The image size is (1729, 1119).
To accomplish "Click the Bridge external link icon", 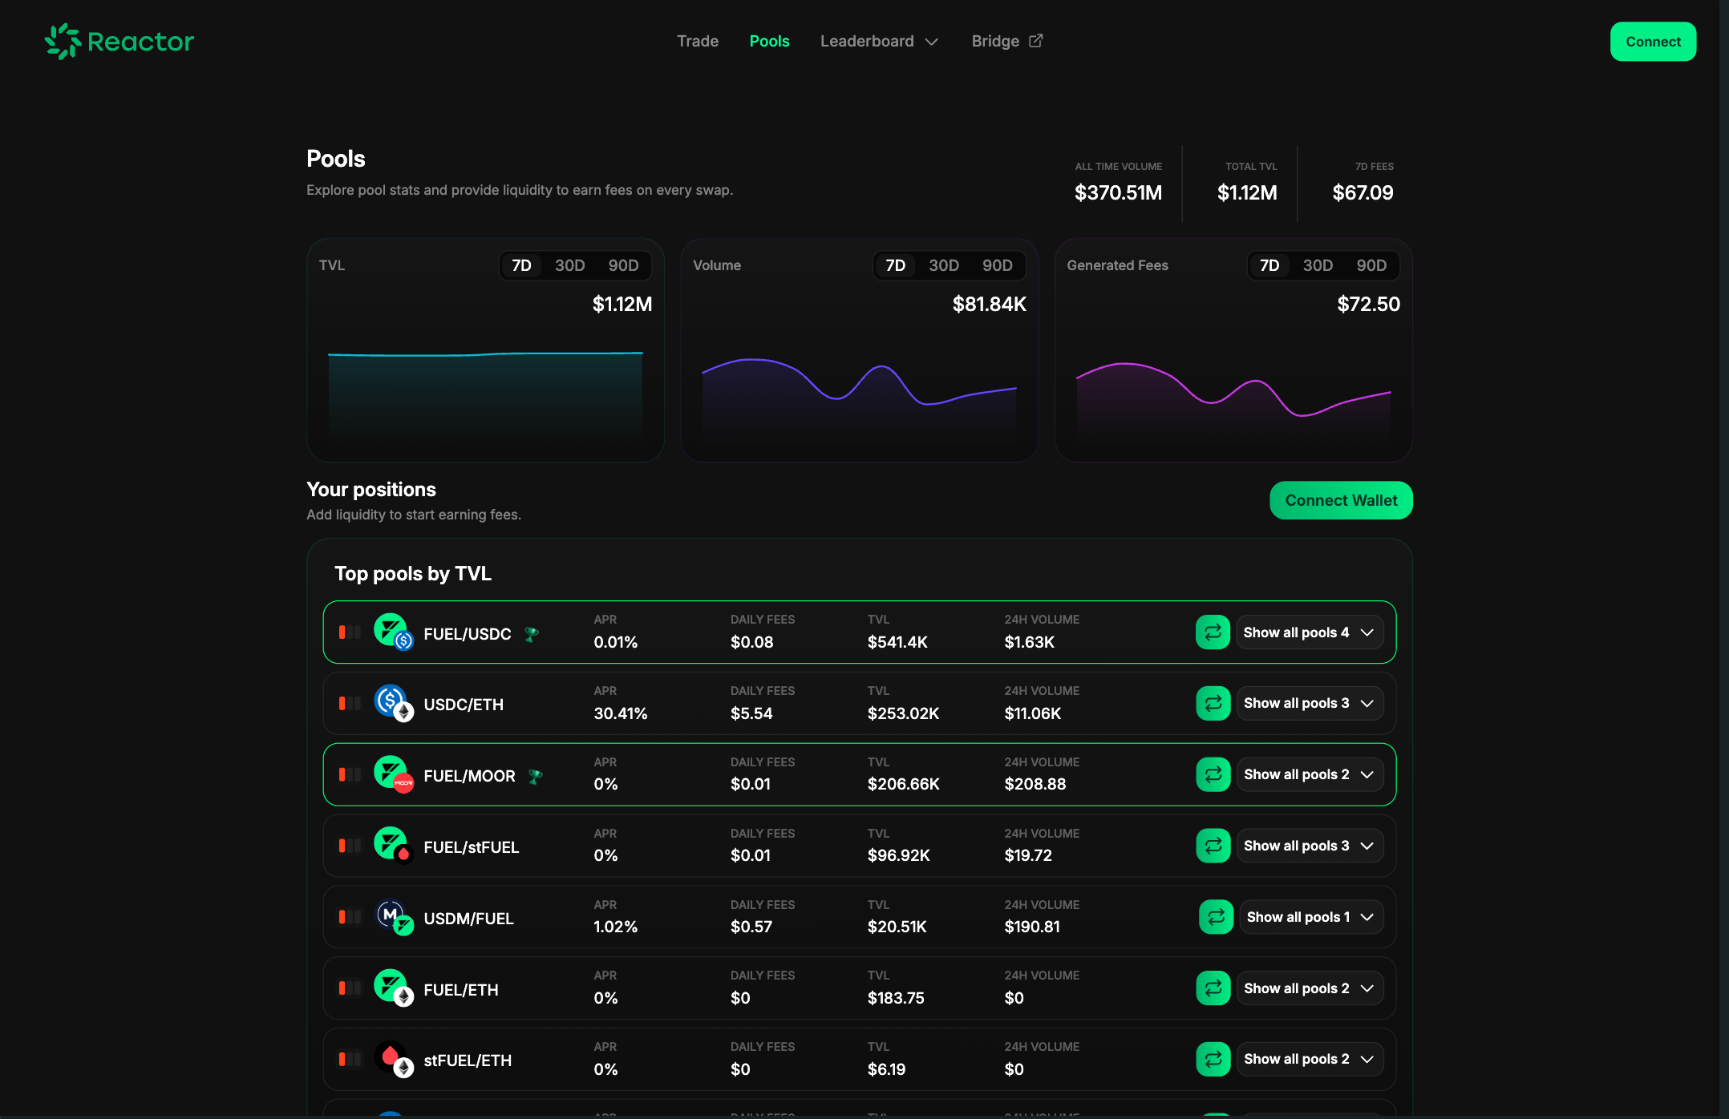I will (x=1036, y=41).
